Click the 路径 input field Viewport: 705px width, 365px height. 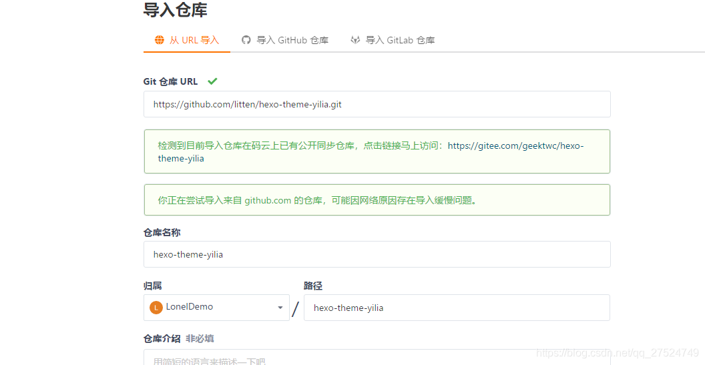[457, 308]
